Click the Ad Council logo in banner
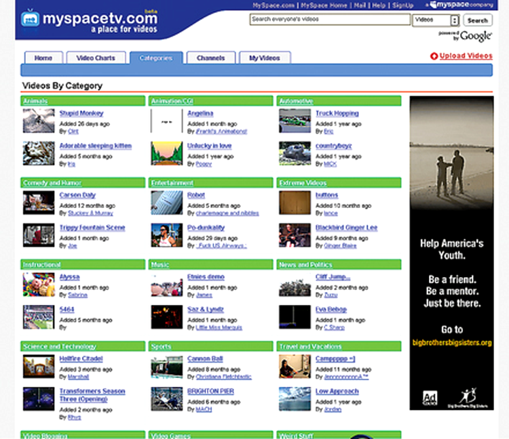Image resolution: width=509 pixels, height=439 pixels. (x=430, y=398)
